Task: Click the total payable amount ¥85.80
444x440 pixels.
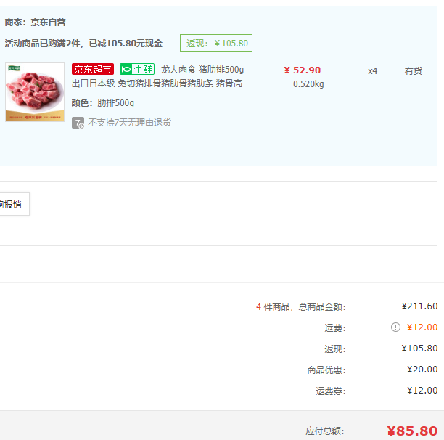Action: tap(412, 431)
